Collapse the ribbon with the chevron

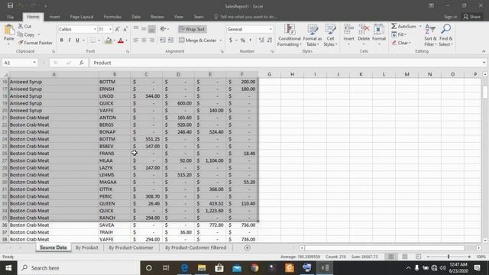(484, 51)
